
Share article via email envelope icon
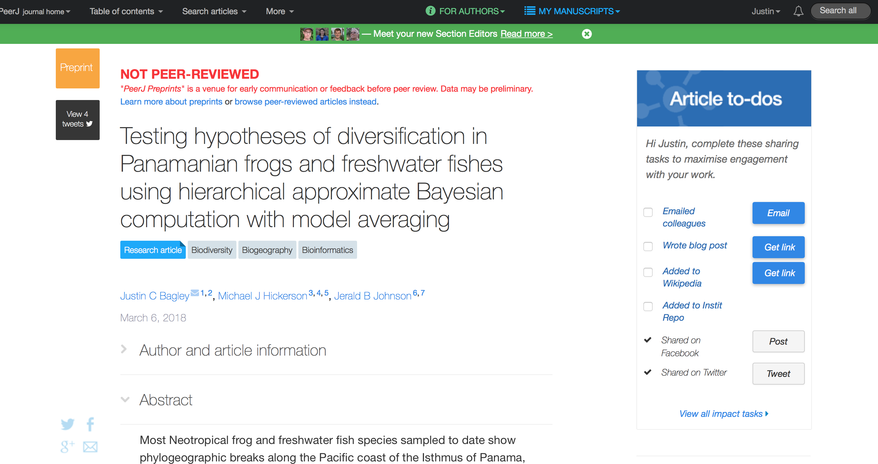90,446
